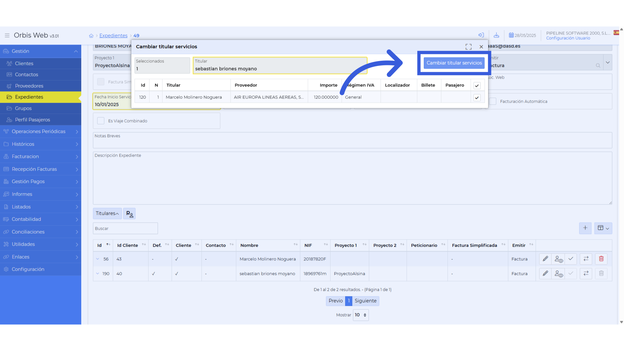Collapse the Titulares section tab
The image size is (624, 351).
coord(107,214)
